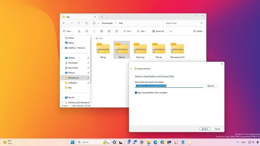Screen dimensions: 260x146
Task: Toggle Show extracted files when complete
Action: click(x=136, y=93)
